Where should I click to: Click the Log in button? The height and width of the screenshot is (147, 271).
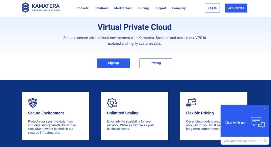(212, 8)
